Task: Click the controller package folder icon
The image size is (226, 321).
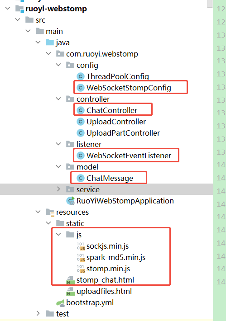Action: click(x=70, y=99)
